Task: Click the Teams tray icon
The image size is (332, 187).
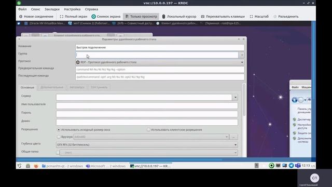Action: (298, 166)
